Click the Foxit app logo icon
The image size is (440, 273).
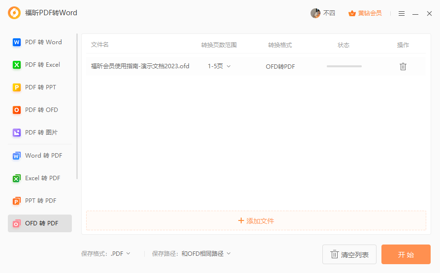pos(14,13)
